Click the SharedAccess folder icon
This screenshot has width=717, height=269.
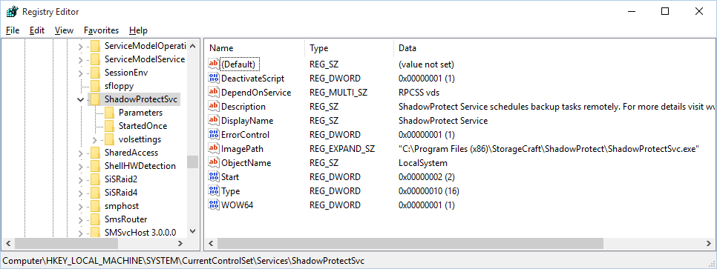click(x=95, y=153)
